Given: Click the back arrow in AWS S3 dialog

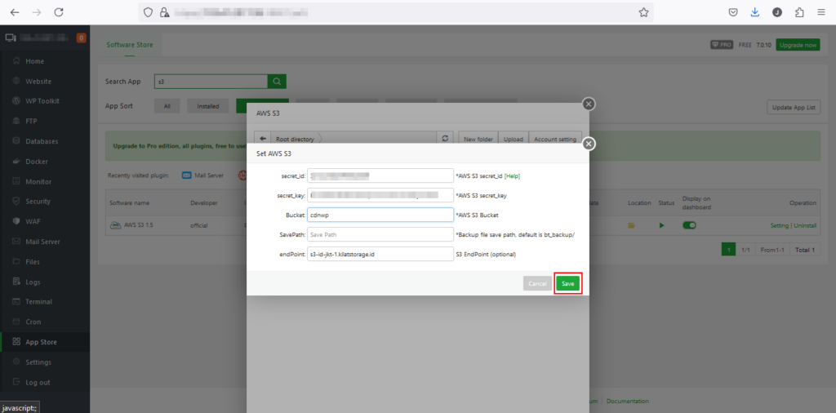Looking at the screenshot, I should [263, 139].
